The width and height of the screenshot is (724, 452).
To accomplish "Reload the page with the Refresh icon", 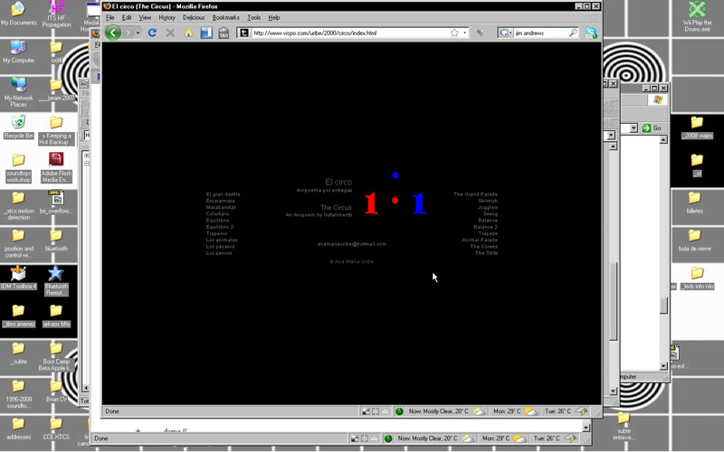I will pos(152,33).
